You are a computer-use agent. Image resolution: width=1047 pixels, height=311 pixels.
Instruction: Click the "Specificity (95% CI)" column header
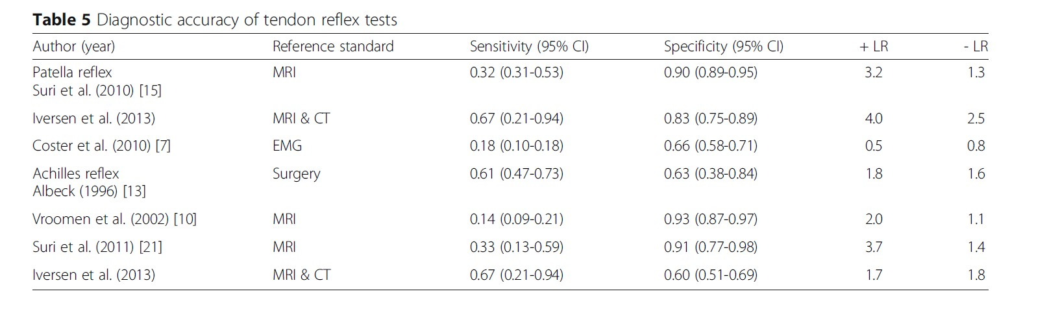(723, 47)
